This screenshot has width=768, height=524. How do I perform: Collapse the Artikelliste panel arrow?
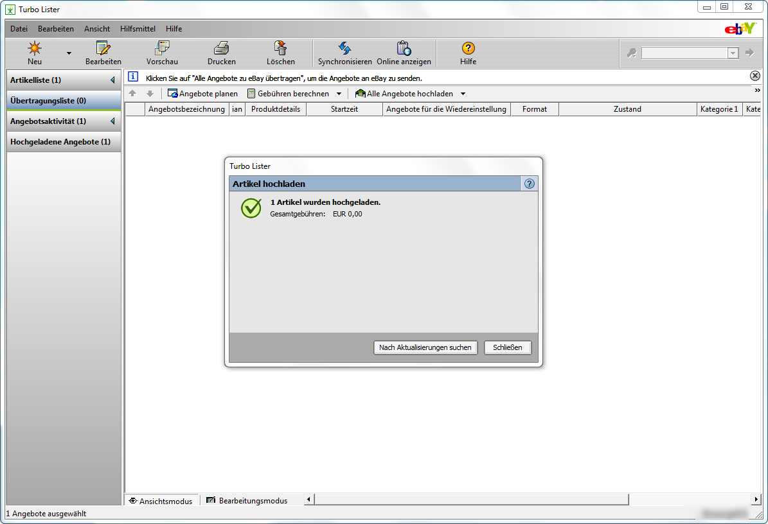point(112,80)
